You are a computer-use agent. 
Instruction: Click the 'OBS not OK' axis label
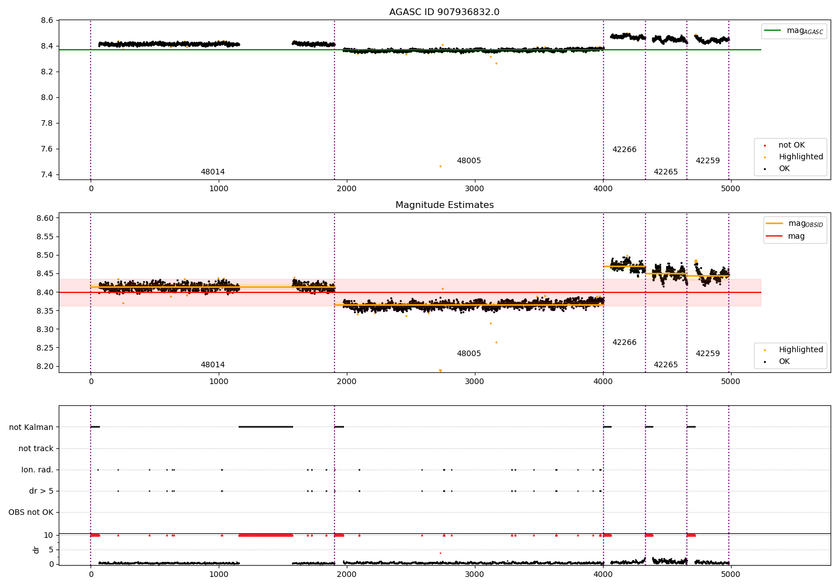(x=31, y=512)
